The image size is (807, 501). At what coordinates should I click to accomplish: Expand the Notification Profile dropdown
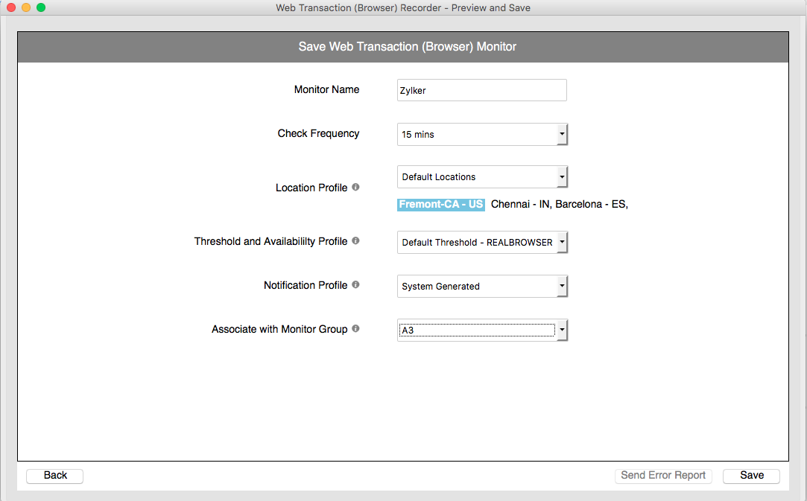coord(482,287)
